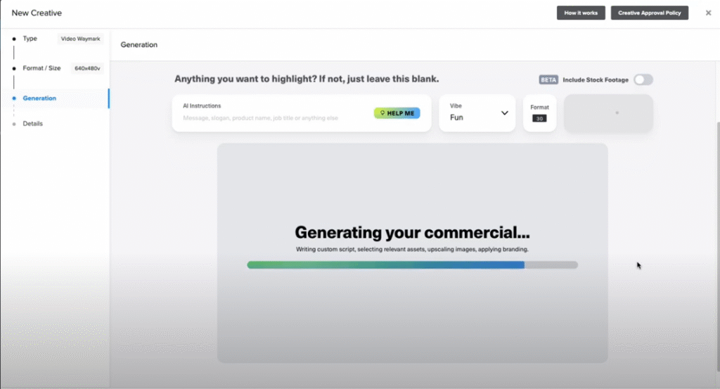Close the New Creative dialog with X
This screenshot has width=720, height=389.
click(x=708, y=13)
